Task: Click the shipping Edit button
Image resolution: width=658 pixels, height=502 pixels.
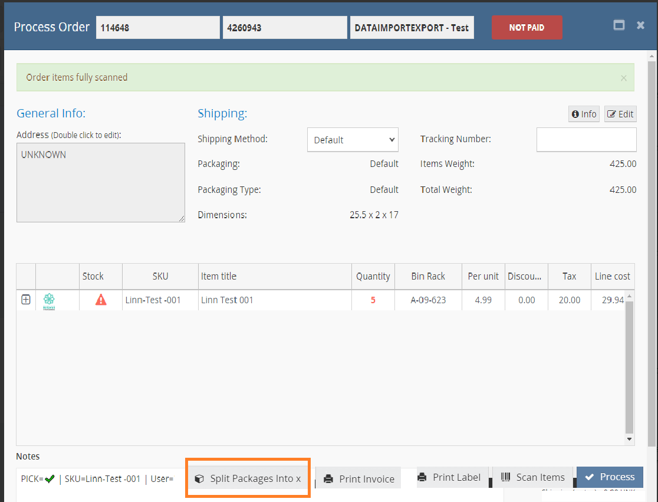Action: coord(620,114)
